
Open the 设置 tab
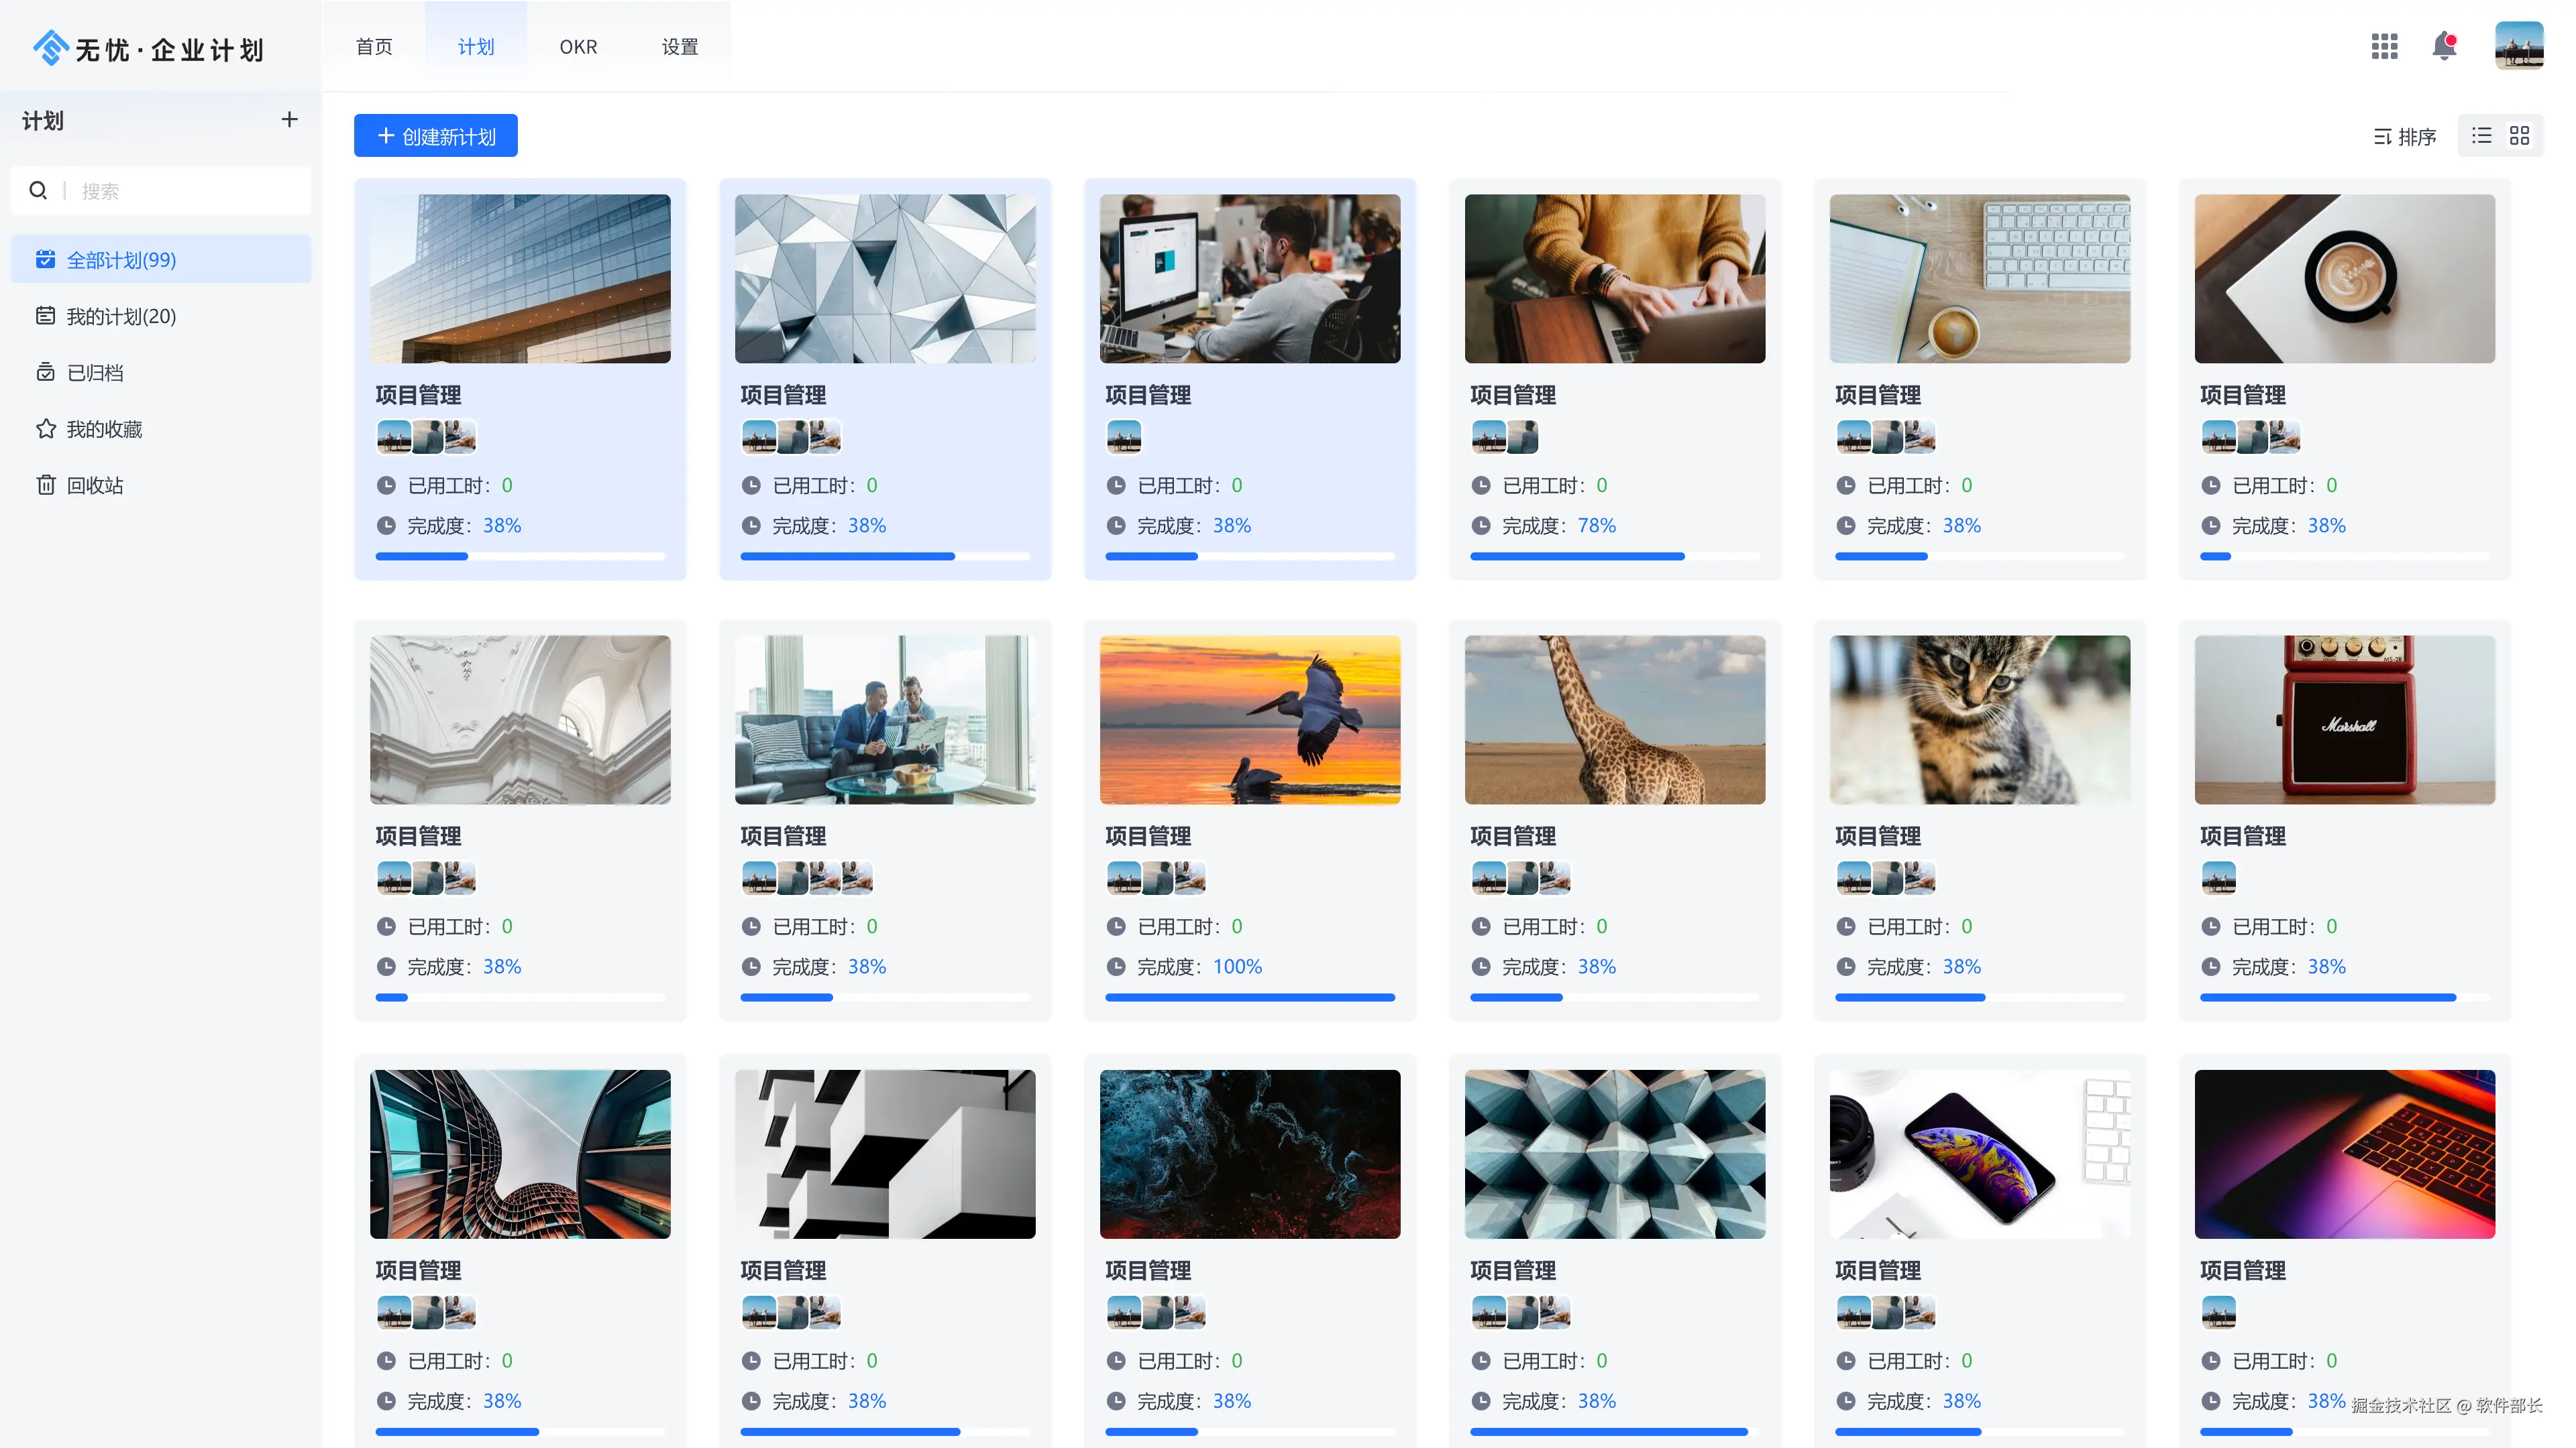tap(679, 47)
